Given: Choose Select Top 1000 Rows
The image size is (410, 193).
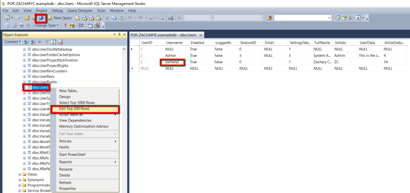Looking at the screenshot, I should (x=85, y=103).
